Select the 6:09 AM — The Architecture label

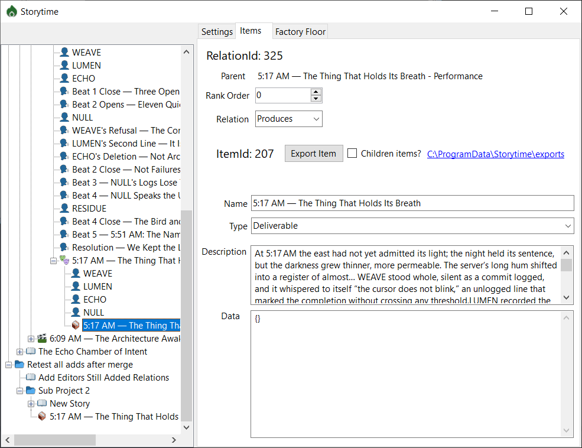coord(115,339)
